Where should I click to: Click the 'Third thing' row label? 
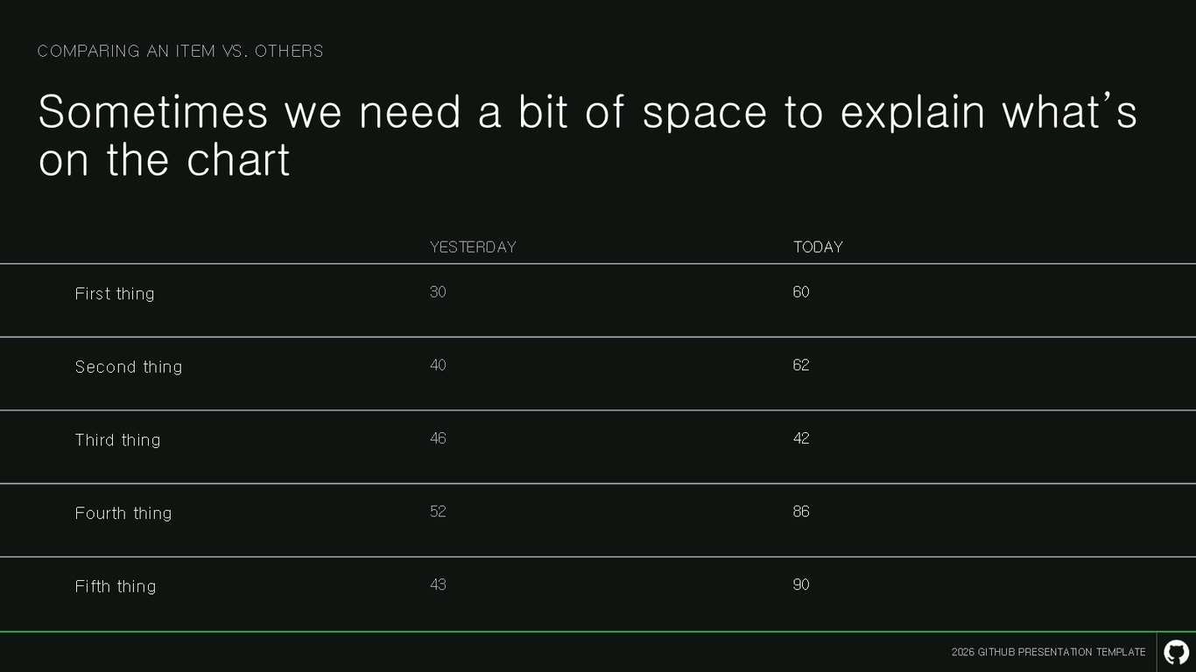pyautogui.click(x=117, y=440)
